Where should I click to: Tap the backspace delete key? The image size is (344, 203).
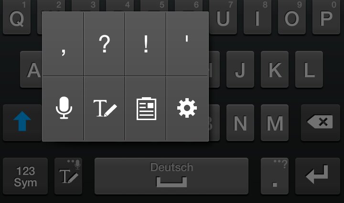pos(320,122)
